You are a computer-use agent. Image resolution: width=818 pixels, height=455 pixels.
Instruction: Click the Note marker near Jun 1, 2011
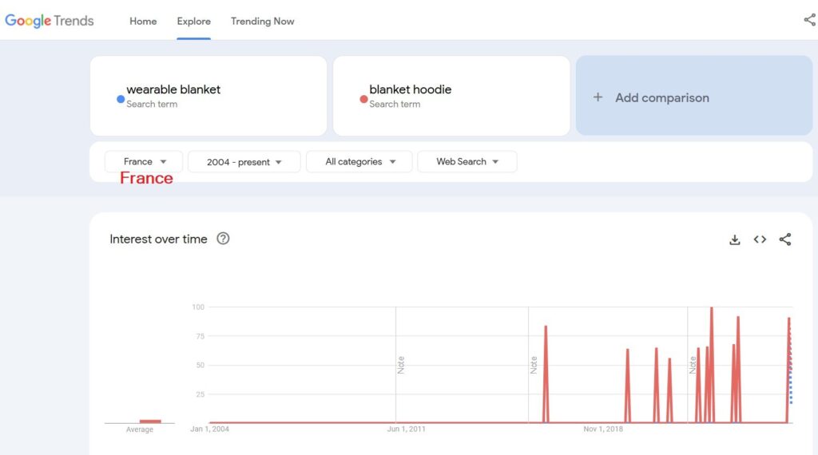click(401, 365)
